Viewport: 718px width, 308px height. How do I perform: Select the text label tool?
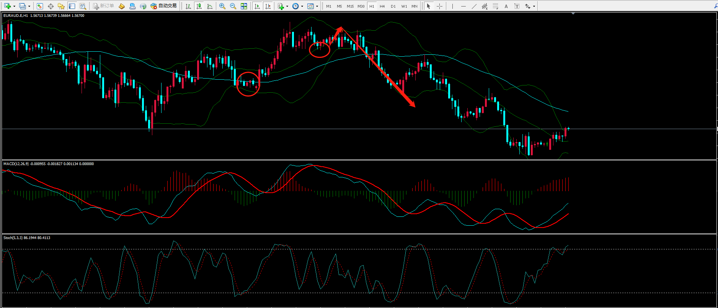[506, 6]
